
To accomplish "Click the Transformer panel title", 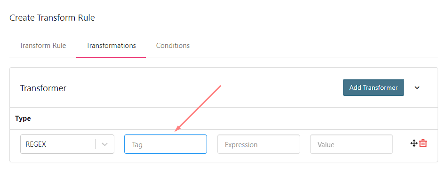I will click(43, 88).
